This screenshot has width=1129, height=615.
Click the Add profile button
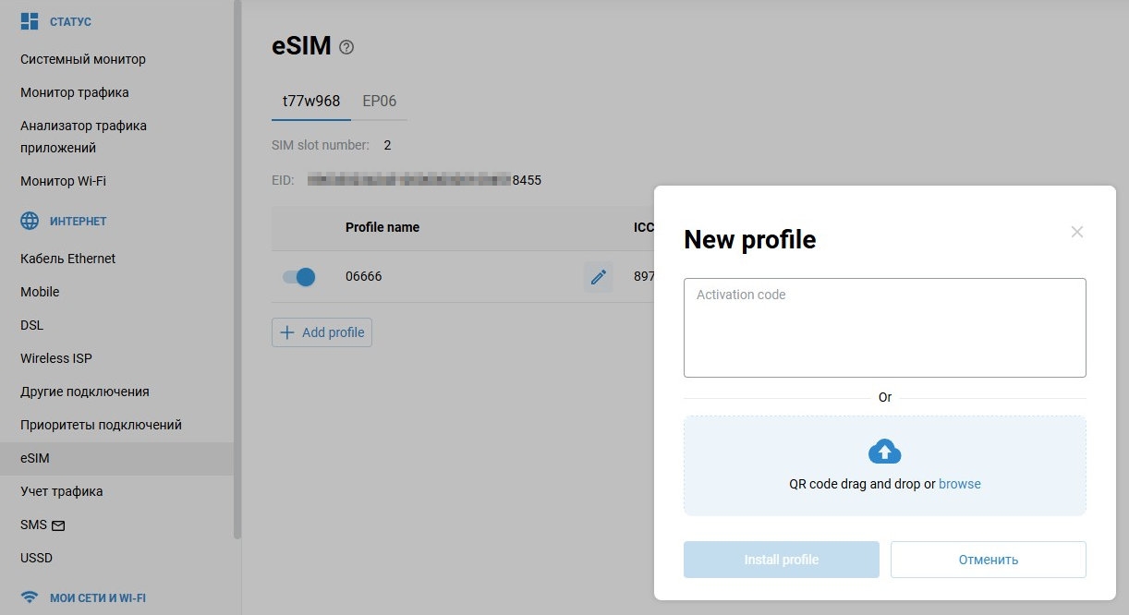click(x=322, y=332)
